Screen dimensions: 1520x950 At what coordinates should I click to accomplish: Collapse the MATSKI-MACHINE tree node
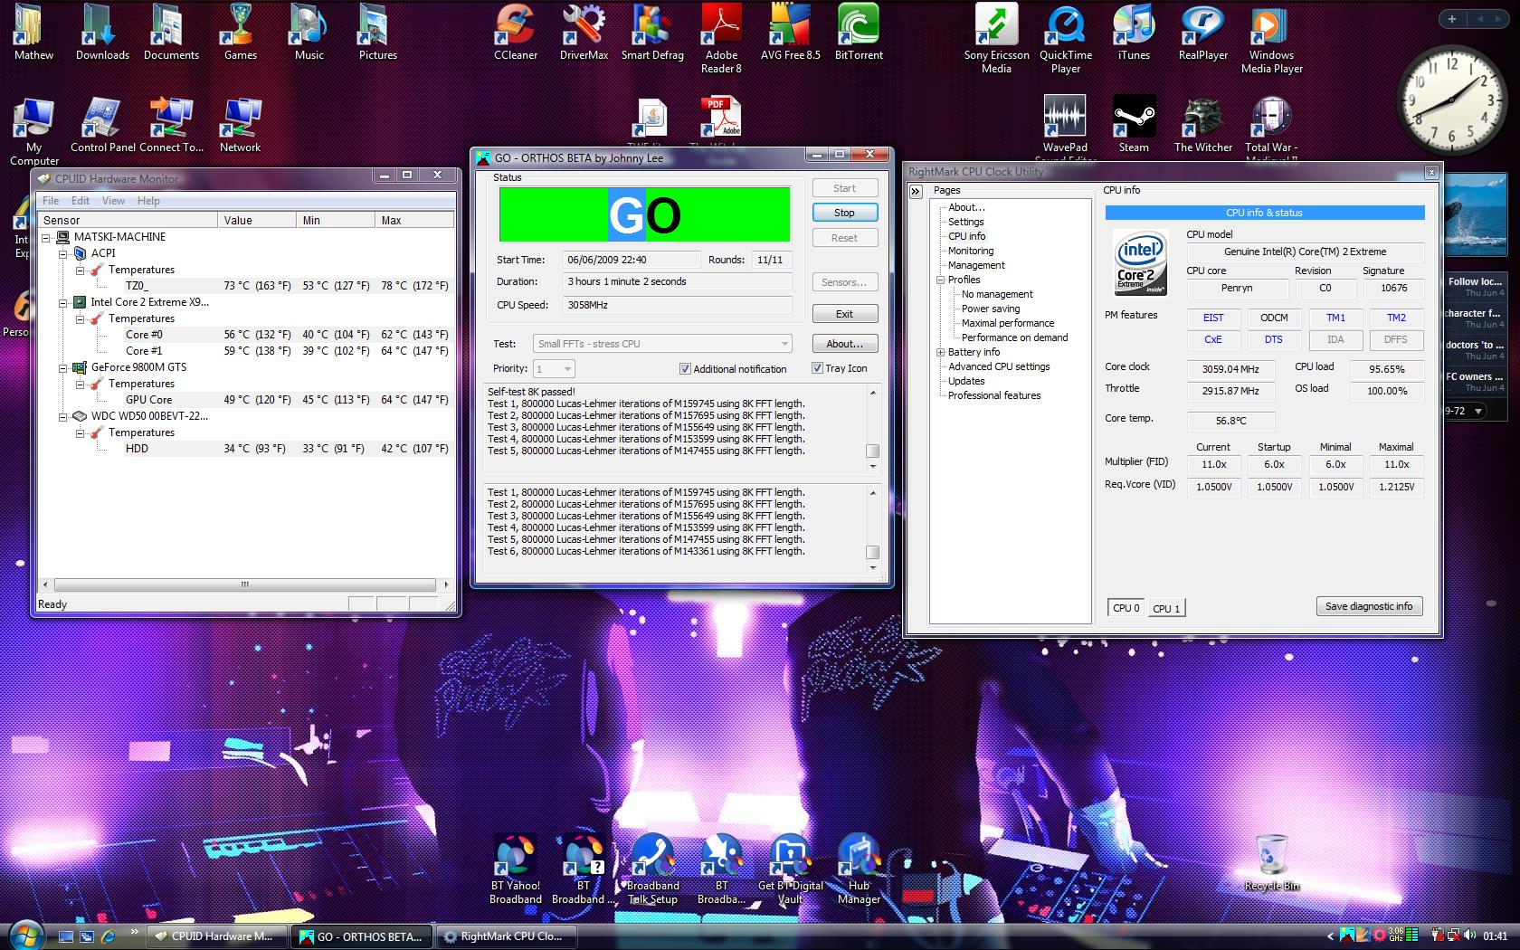coord(47,237)
